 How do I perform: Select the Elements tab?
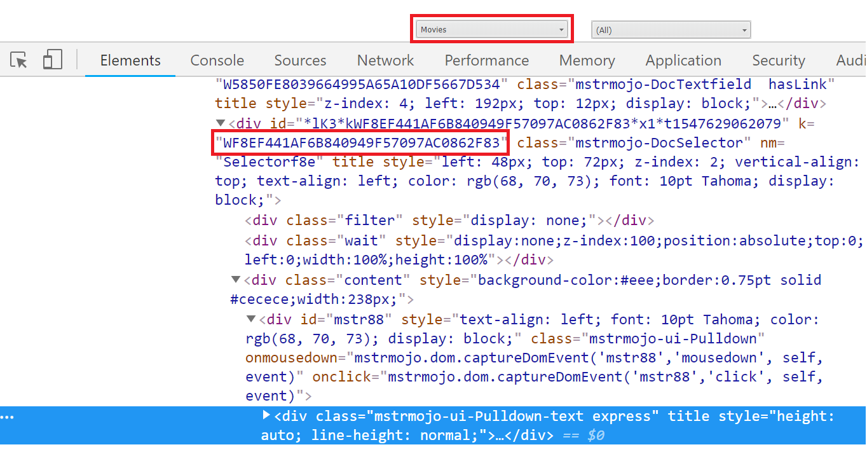coord(130,60)
